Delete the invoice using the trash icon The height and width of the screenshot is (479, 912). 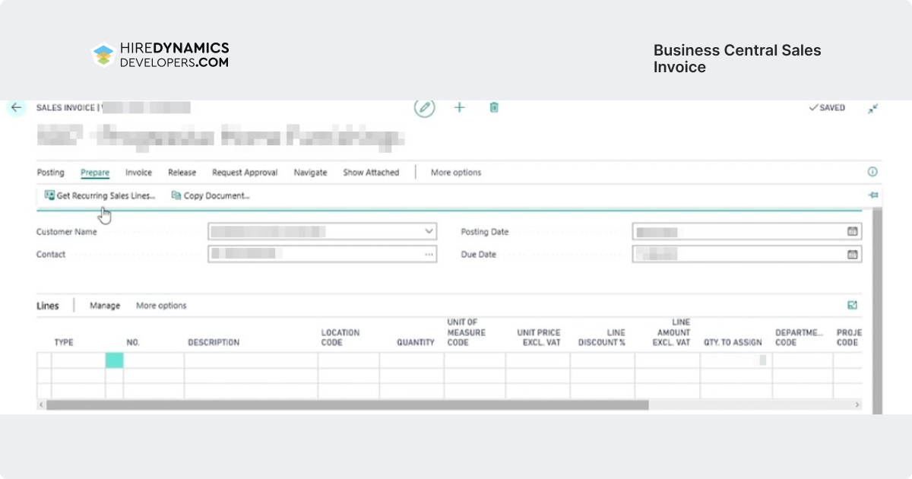point(494,107)
